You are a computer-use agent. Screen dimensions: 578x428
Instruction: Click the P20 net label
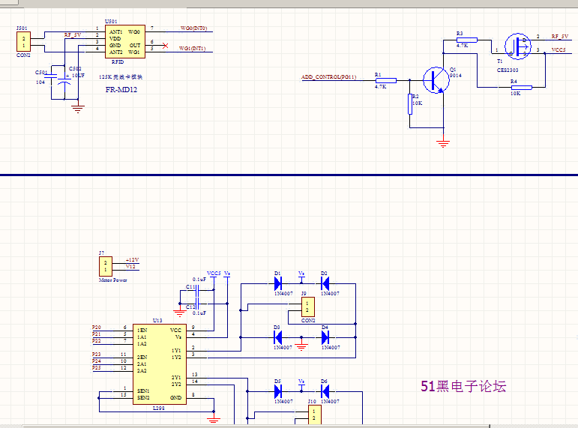pos(96,328)
